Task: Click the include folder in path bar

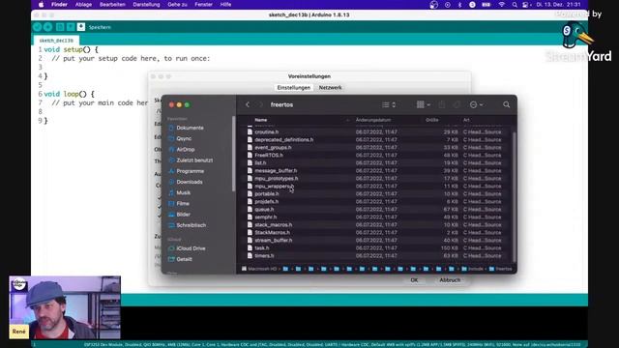Action: 472,269
